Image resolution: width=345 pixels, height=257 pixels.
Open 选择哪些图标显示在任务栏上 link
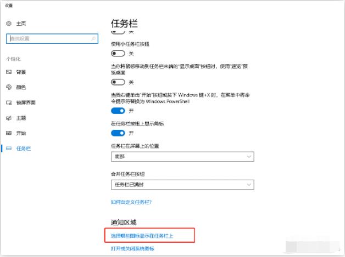(142, 236)
